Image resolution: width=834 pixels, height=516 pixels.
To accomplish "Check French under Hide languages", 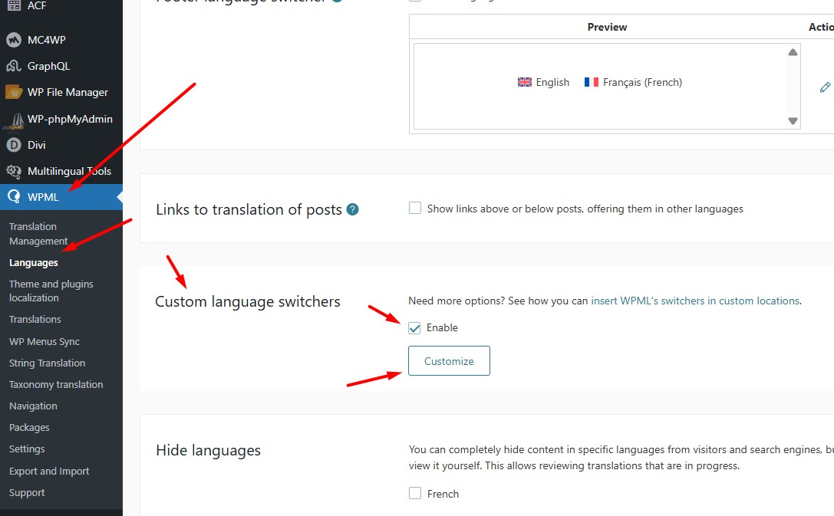I will [x=415, y=493].
